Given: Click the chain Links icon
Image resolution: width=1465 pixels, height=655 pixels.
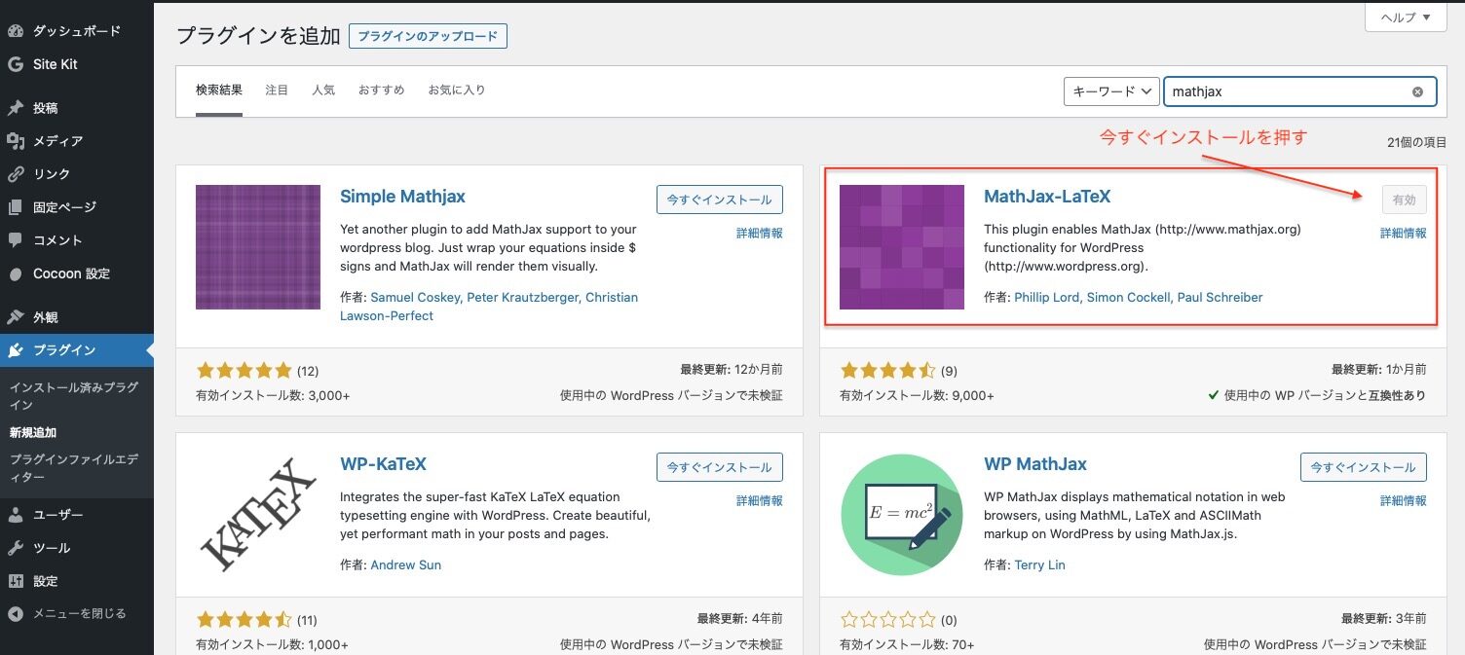Looking at the screenshot, I should tap(16, 174).
